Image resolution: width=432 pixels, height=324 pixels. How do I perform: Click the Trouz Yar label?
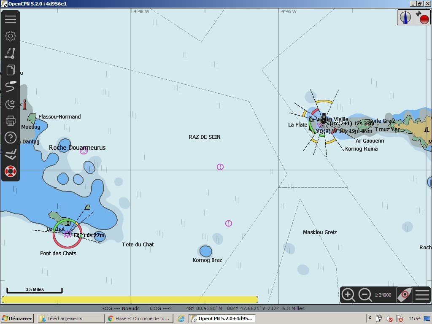[387, 129]
